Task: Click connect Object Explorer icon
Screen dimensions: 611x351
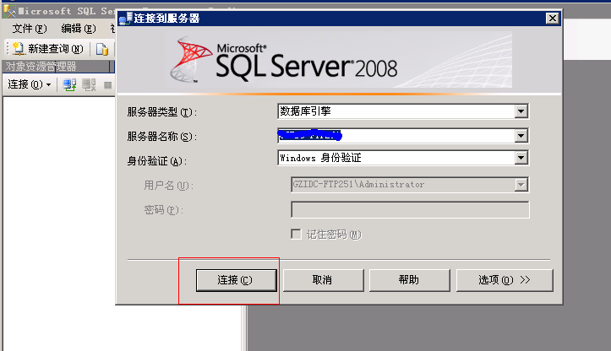Action: tap(69, 85)
